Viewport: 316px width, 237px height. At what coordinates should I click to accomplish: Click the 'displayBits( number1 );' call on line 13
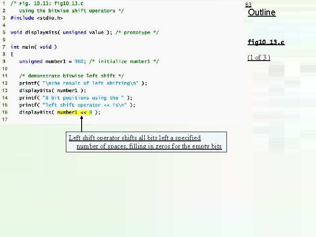pyautogui.click(x=53, y=90)
